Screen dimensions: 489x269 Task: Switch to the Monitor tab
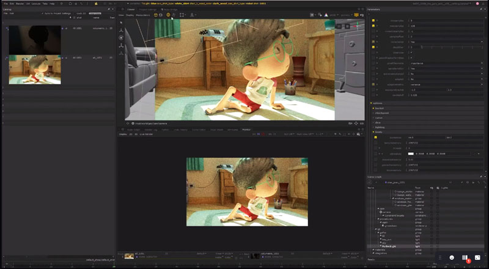(x=246, y=130)
